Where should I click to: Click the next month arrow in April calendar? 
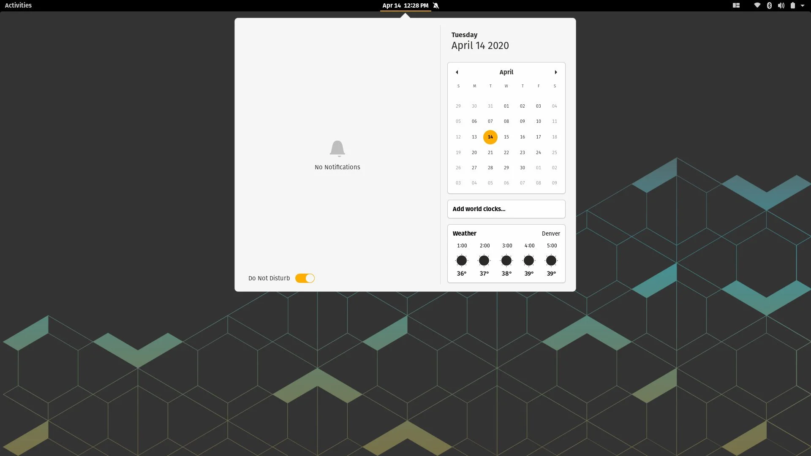[555, 72]
